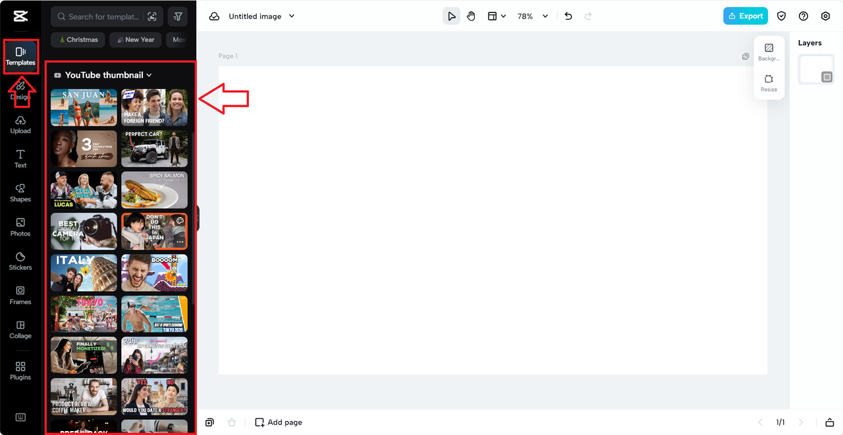The height and width of the screenshot is (435, 843).
Task: Choose the pink Tokyo street template
Action: [84, 314]
